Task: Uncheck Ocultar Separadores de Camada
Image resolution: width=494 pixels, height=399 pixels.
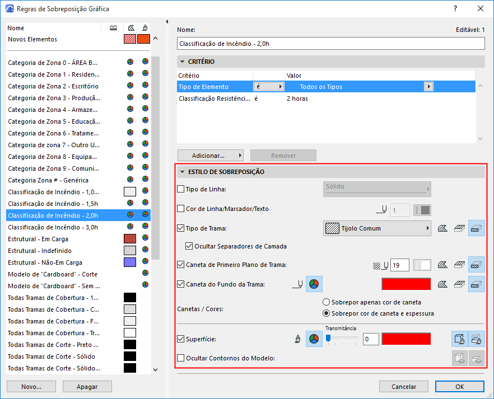Action: click(189, 246)
